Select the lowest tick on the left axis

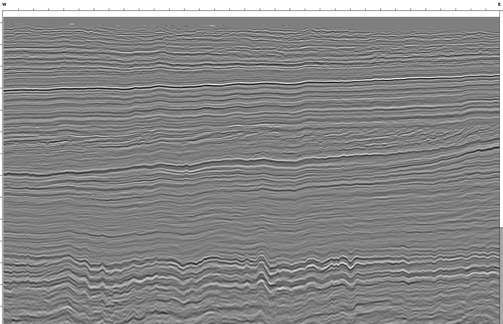(2, 306)
